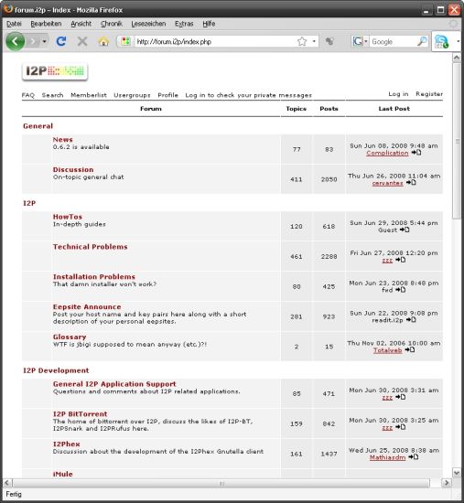Click the search magnifier icon
Viewport: 464px width, 503px height.
[422, 41]
